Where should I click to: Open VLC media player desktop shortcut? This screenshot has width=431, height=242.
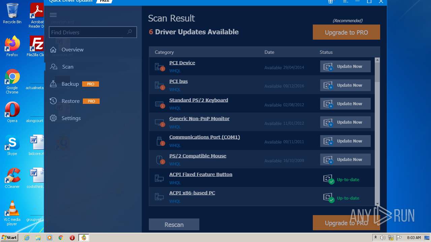click(12, 213)
